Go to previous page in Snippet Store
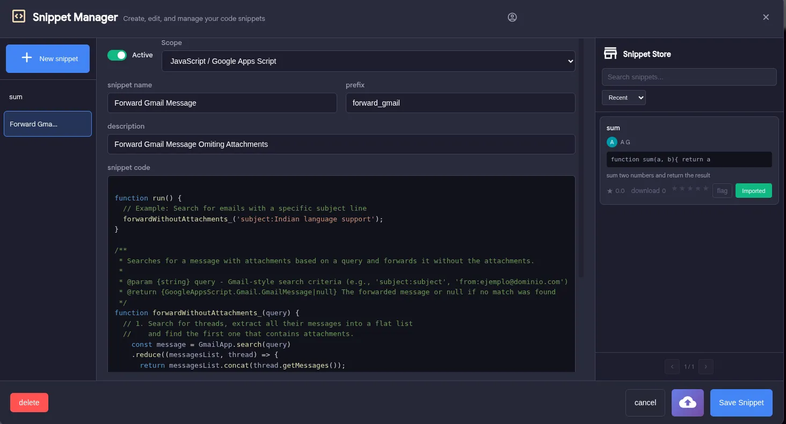 point(672,367)
